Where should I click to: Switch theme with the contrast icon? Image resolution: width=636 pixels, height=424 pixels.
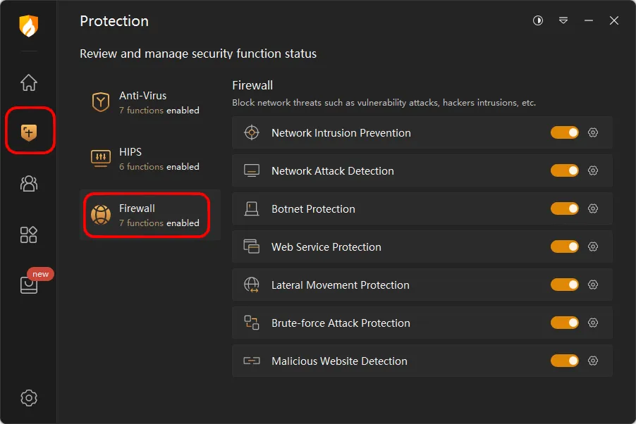[x=538, y=21]
